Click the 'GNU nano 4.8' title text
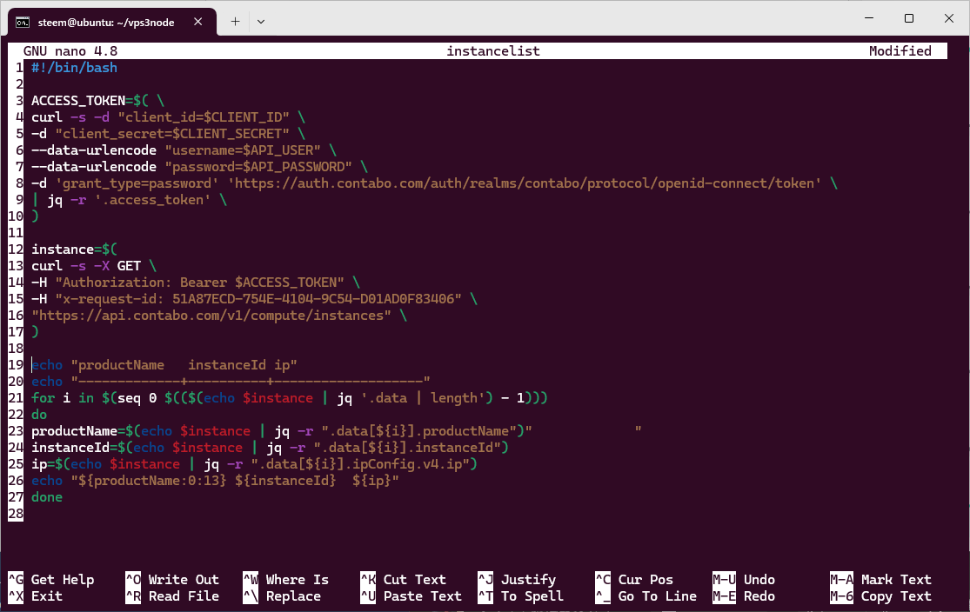Screen dimensions: 970x612 [70, 51]
